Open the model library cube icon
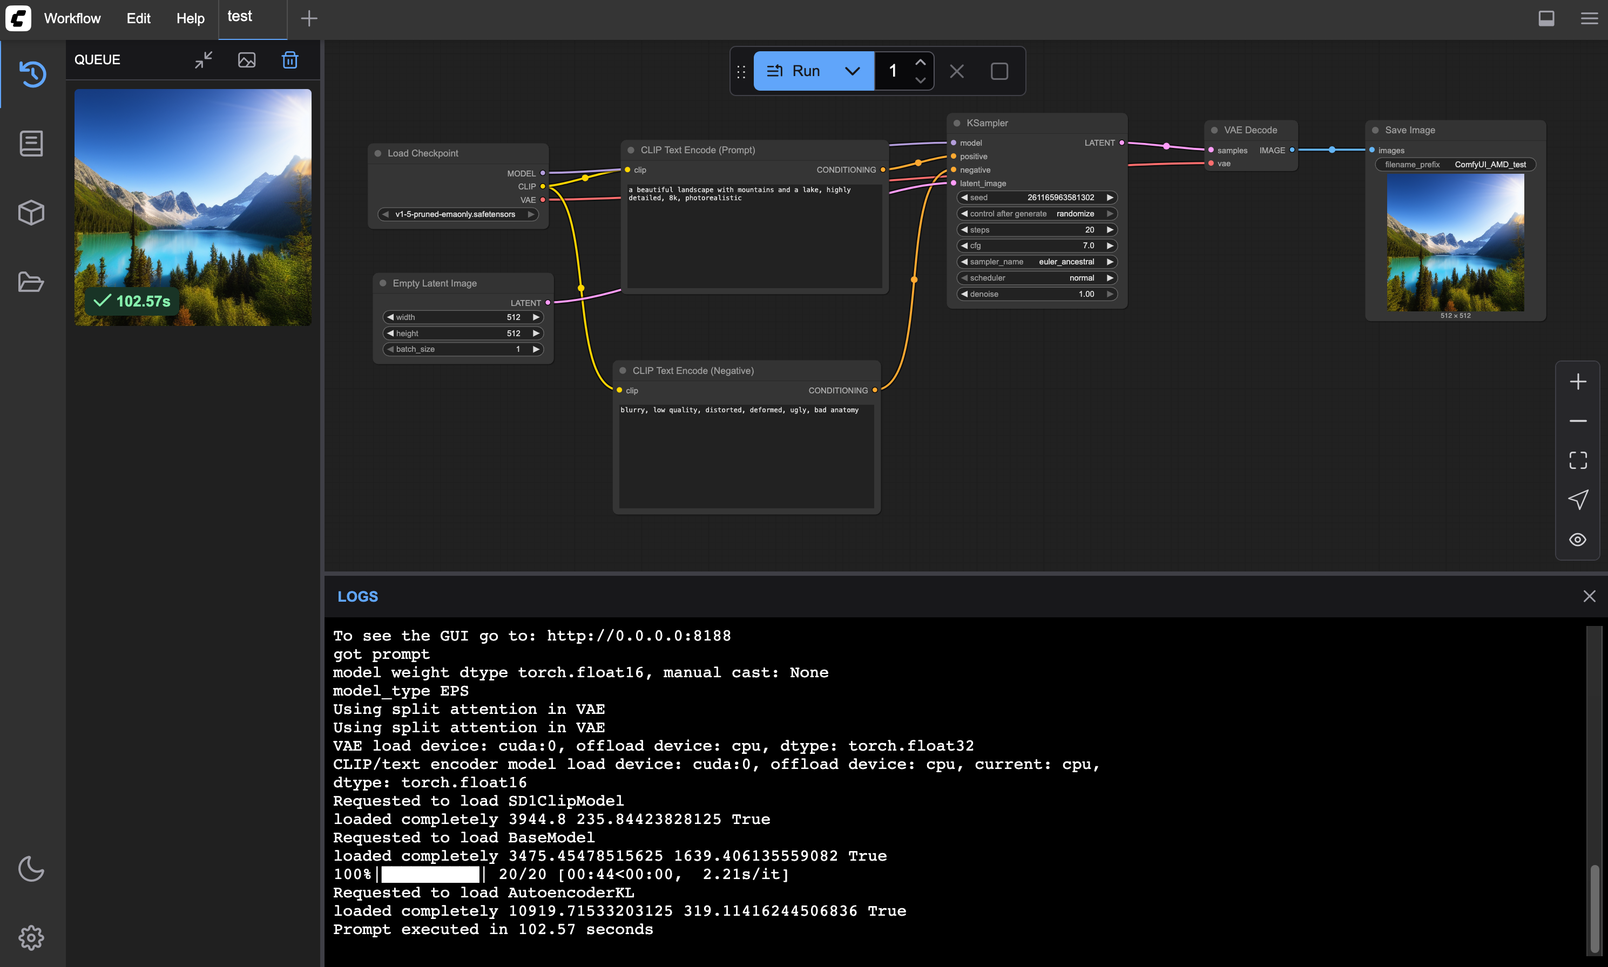 click(x=31, y=213)
